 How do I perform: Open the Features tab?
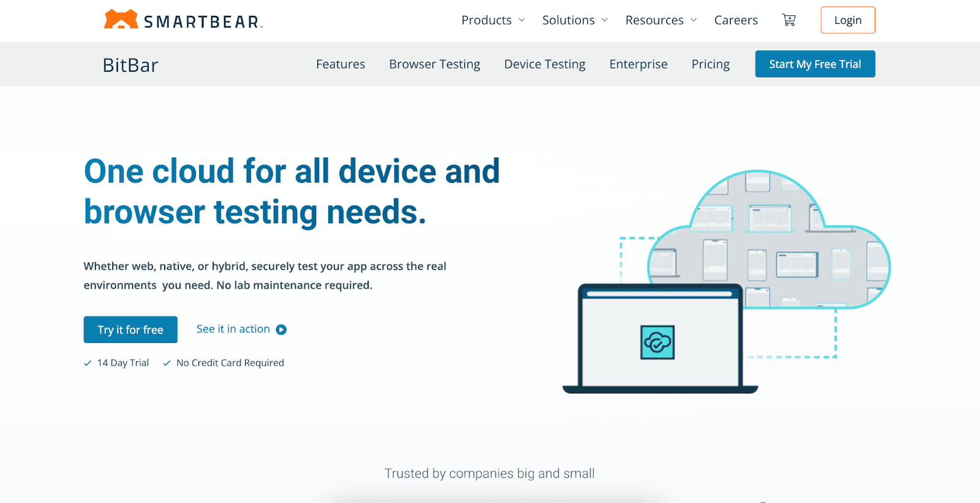point(341,64)
